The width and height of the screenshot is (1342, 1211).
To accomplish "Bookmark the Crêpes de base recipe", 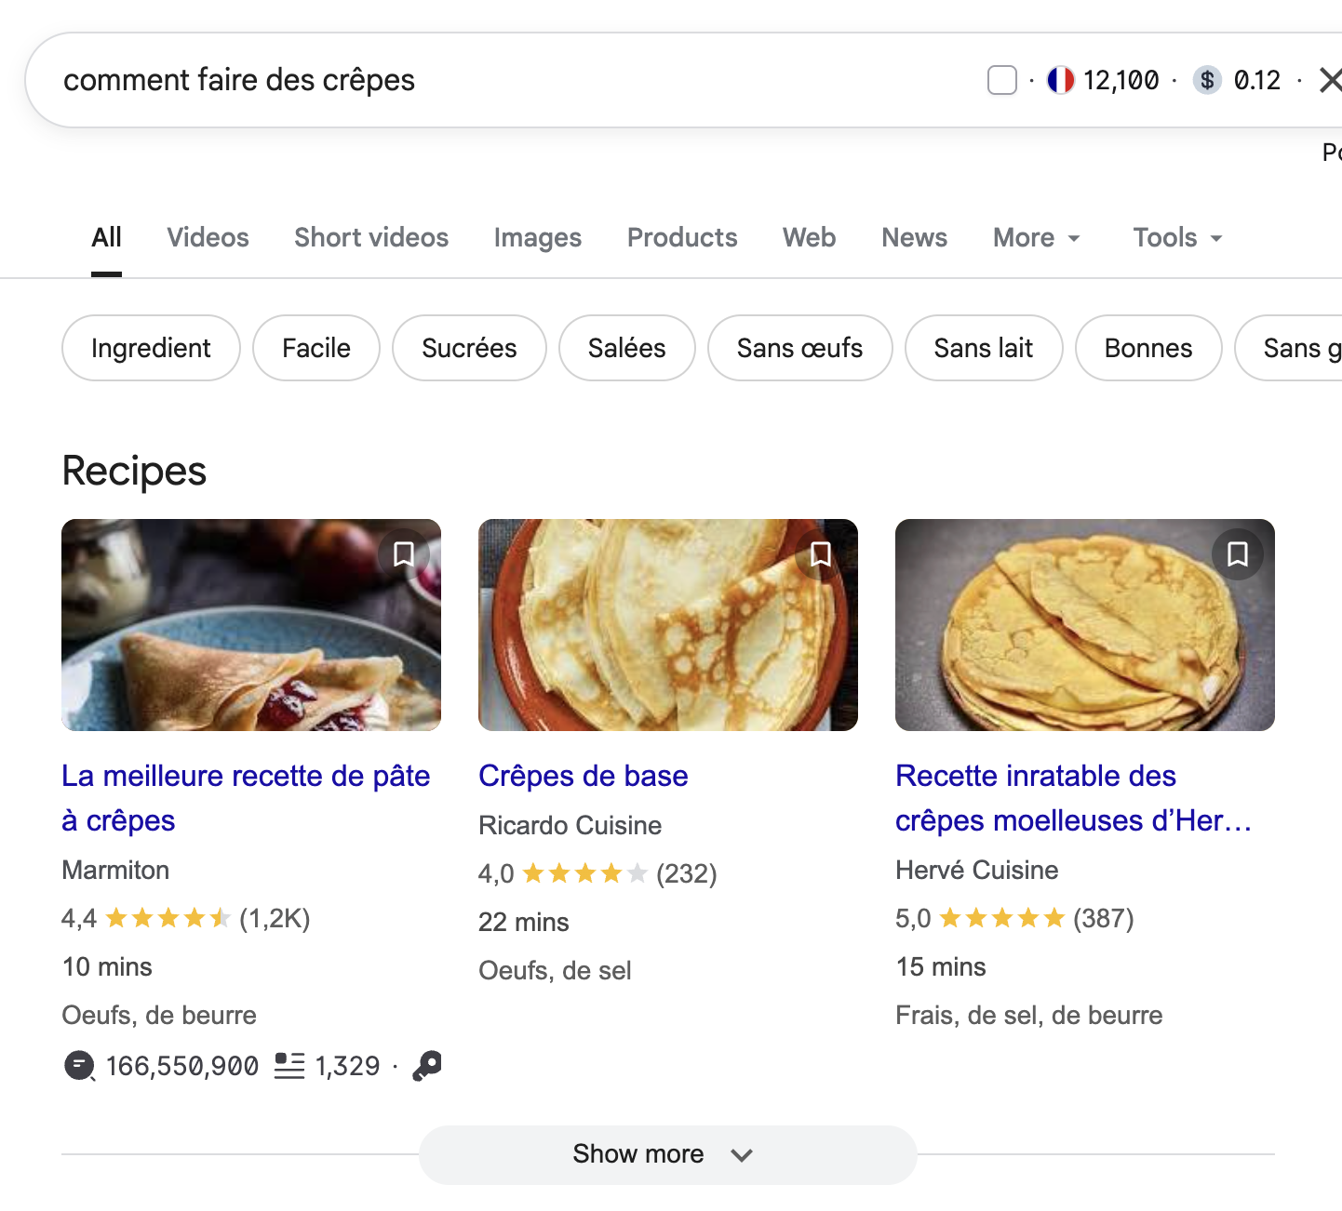I will [x=820, y=554].
